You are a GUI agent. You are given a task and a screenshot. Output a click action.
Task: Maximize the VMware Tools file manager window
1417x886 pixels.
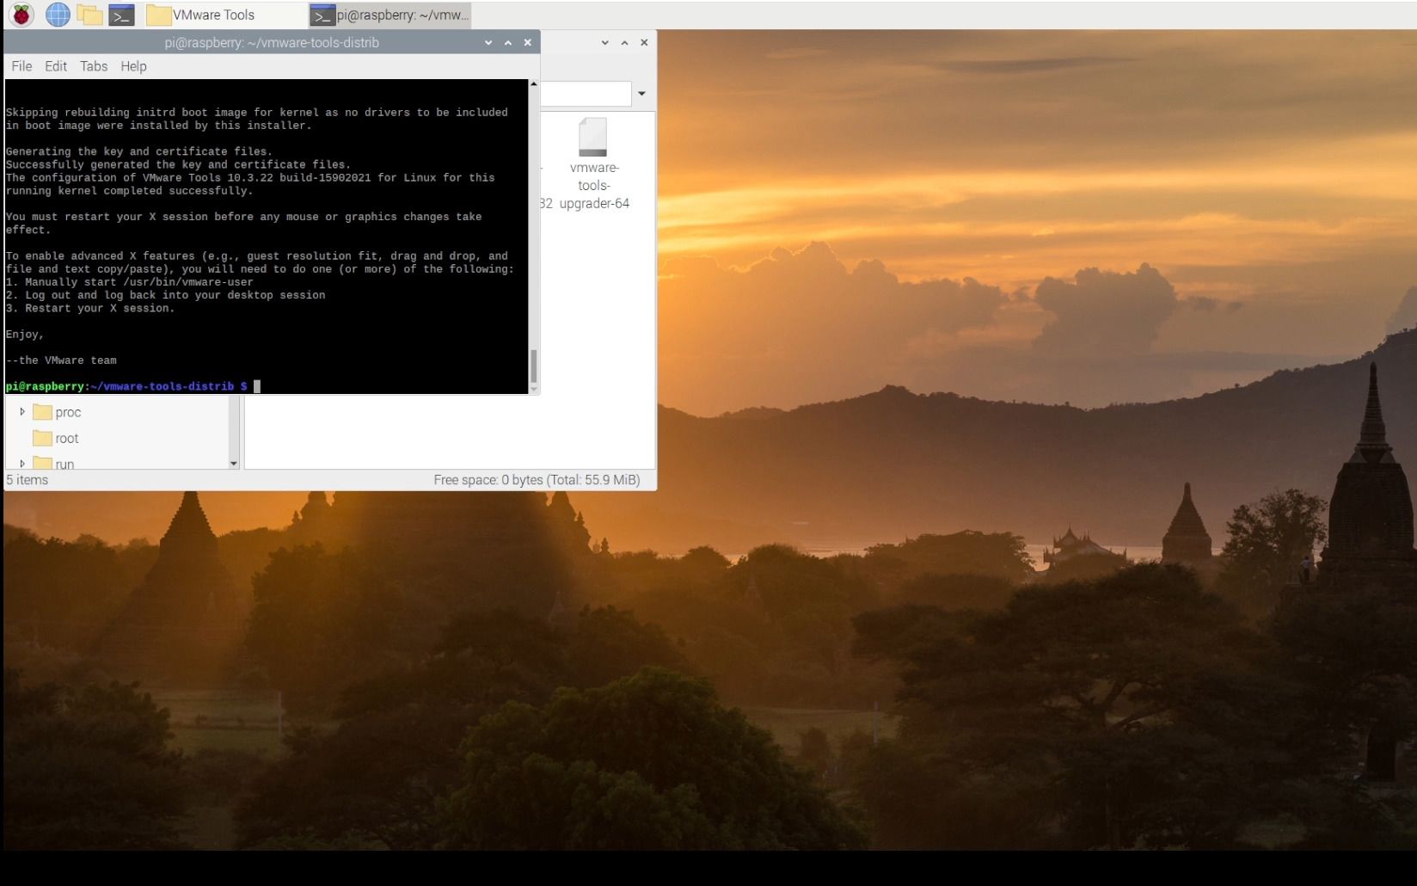click(624, 42)
